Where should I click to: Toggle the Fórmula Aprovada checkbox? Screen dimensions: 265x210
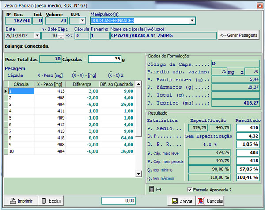coord(190,190)
